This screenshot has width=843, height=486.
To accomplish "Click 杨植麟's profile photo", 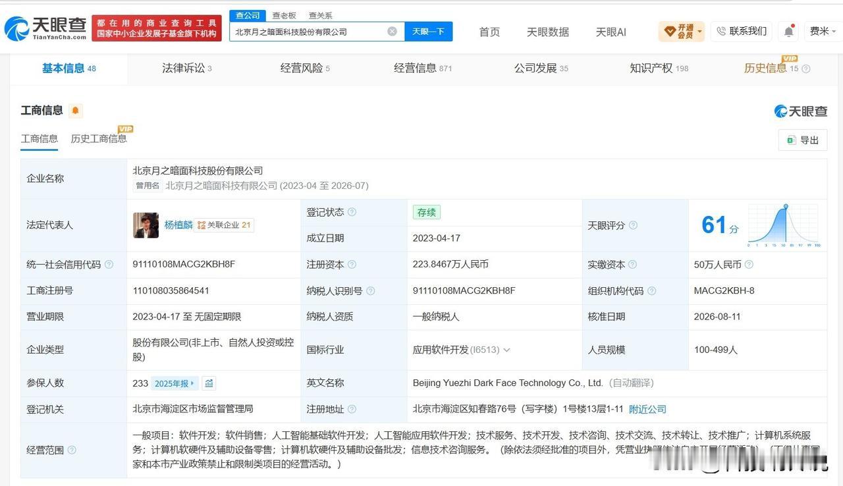I will [x=146, y=225].
